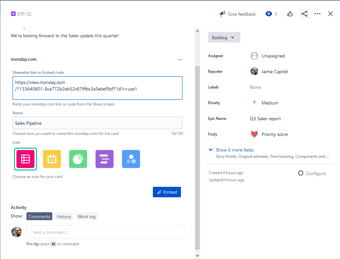340x259 pixels.
Task: Open the share issue icon
Action: [x=304, y=14]
